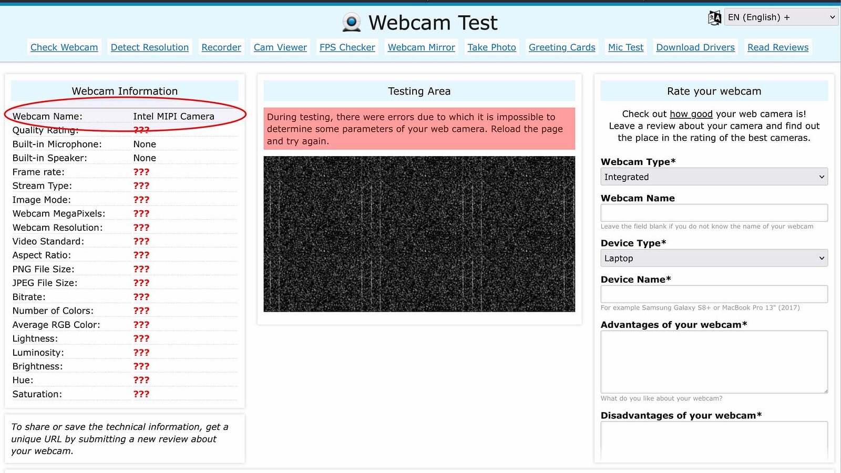This screenshot has width=841, height=473.
Task: Click Download Drivers link
Action: click(695, 47)
